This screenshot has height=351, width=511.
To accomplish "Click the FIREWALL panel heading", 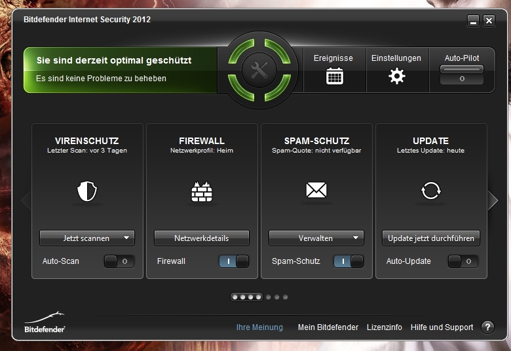I will tap(202, 141).
